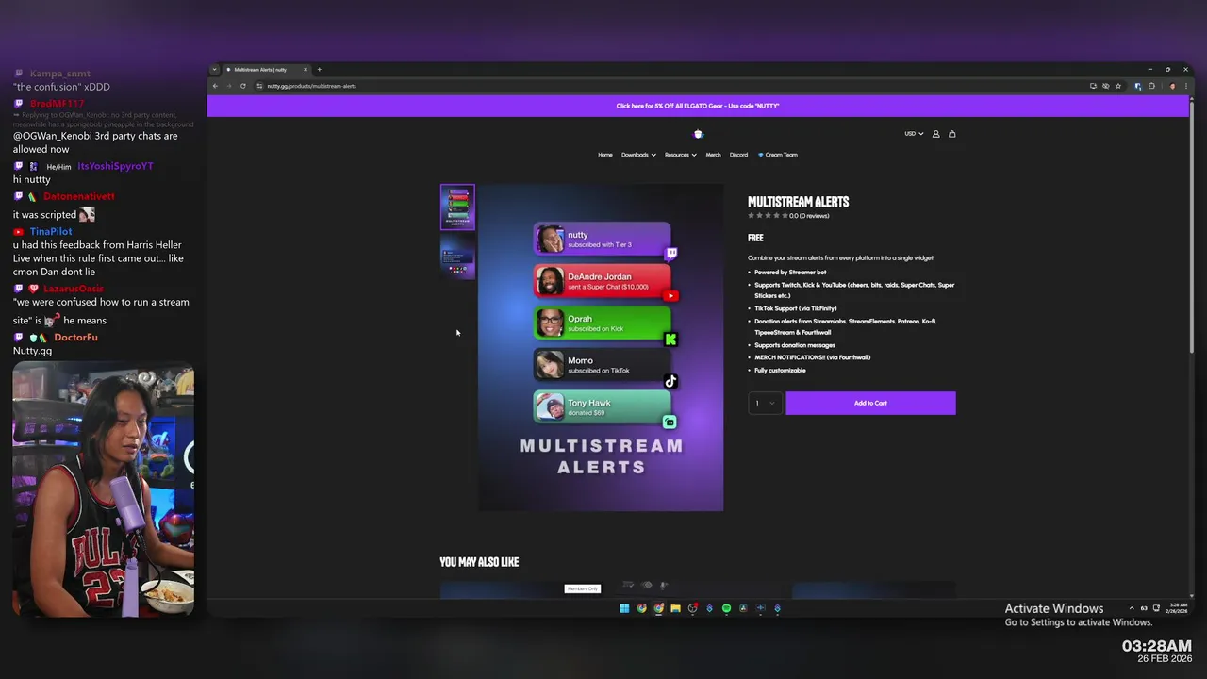Click the MULTISTREAM ALERTS product title
The image size is (1207, 679).
(798, 202)
